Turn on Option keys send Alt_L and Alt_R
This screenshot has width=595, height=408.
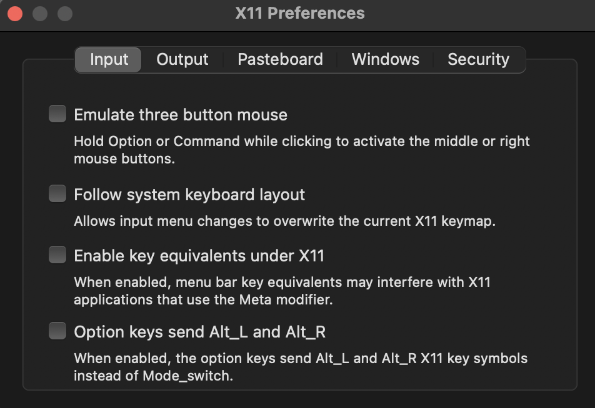57,331
